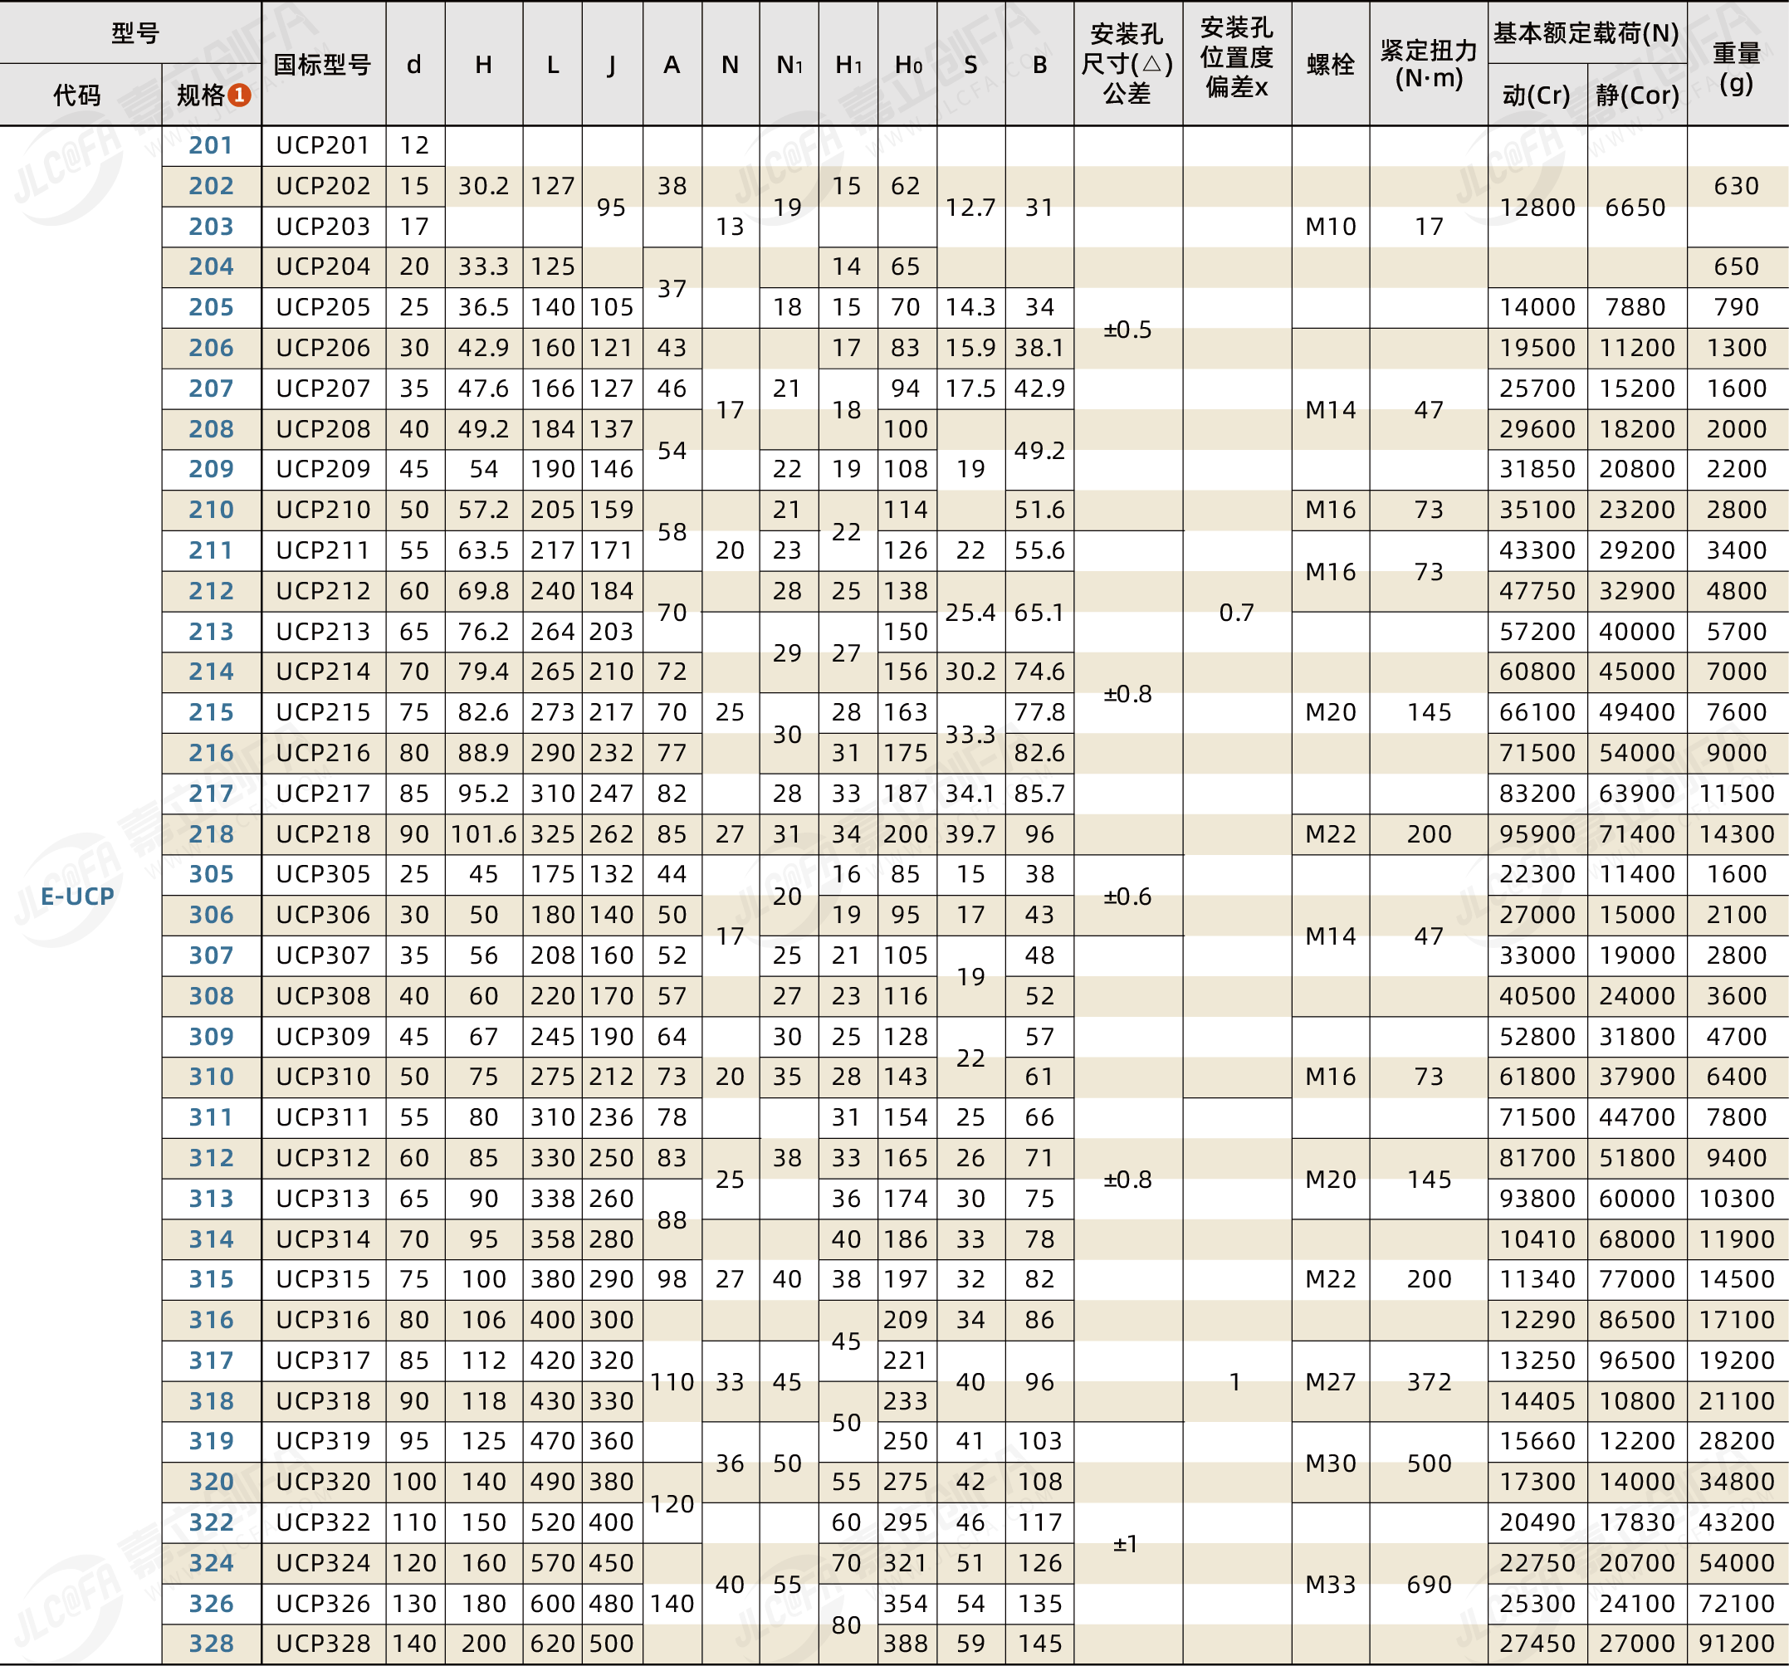This screenshot has width=1789, height=1666.
Task: Choose spec code 315
Action: [211, 1279]
